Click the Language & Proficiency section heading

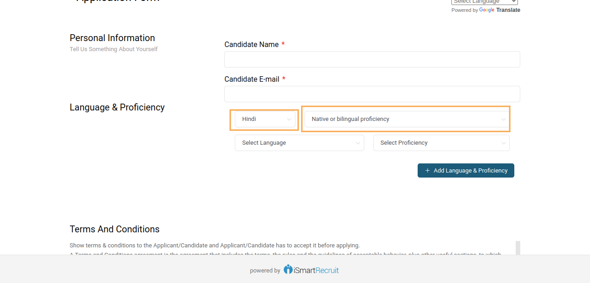click(117, 107)
